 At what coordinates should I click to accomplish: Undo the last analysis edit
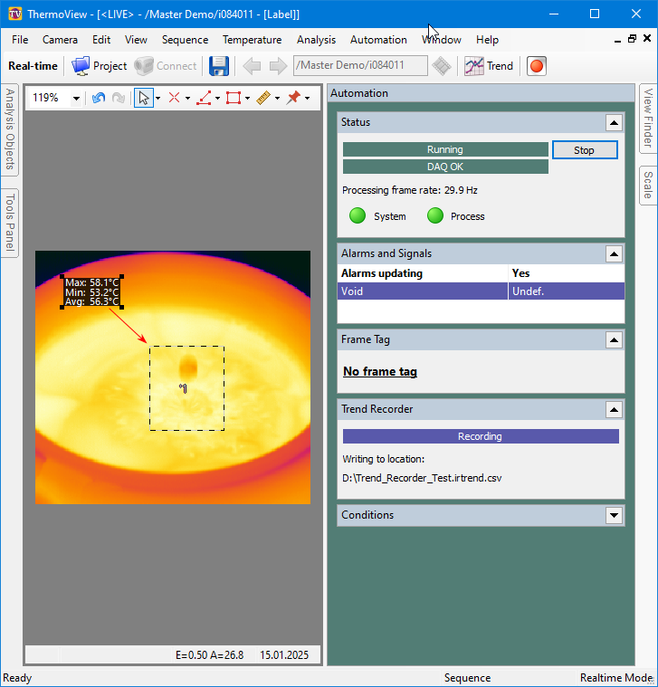[99, 98]
